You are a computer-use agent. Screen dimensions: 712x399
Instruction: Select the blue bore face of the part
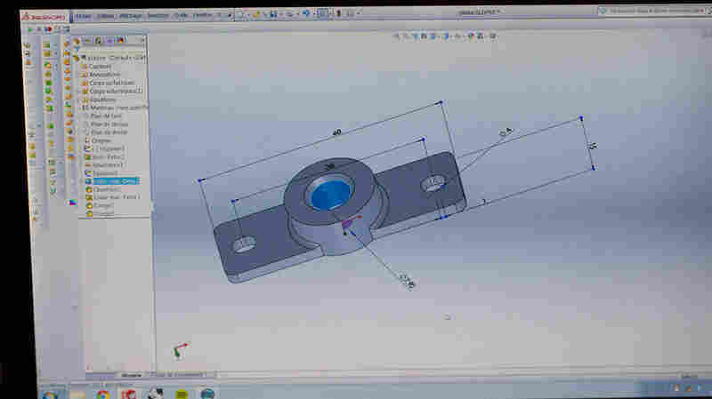(x=331, y=195)
